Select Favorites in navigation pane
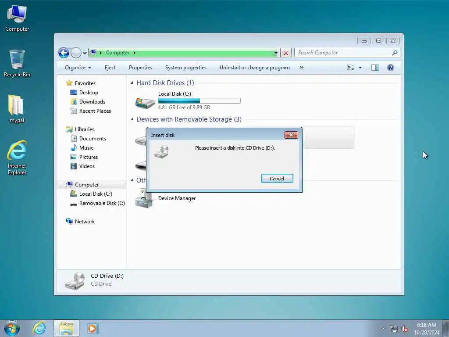The image size is (449, 337). tap(85, 83)
